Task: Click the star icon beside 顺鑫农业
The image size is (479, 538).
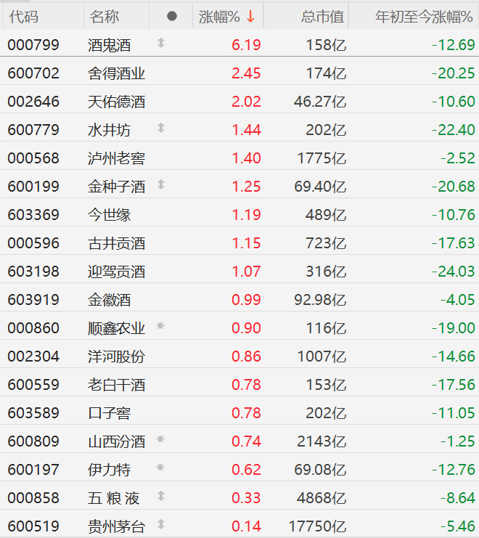Action: [160, 326]
